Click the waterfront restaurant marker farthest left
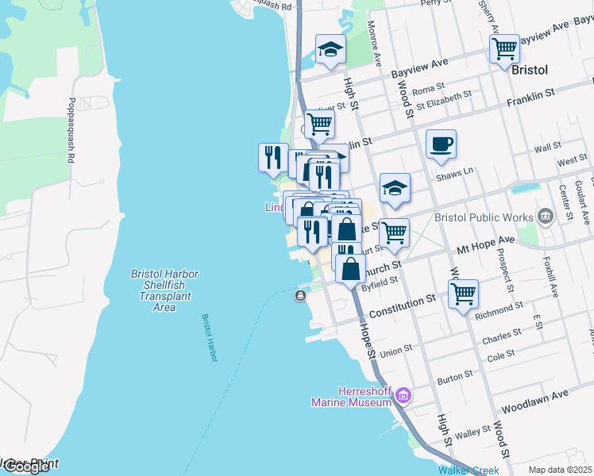This screenshot has width=594, height=476. pos(273,156)
